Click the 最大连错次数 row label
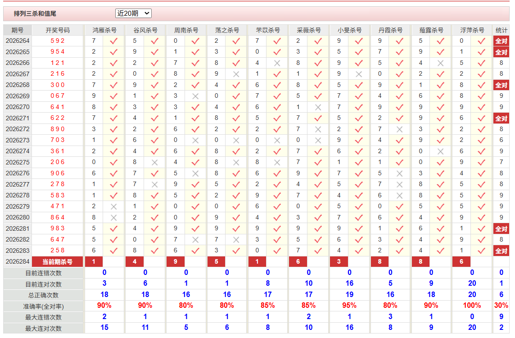Image resolution: width=515 pixels, height=338 pixels. (43, 318)
